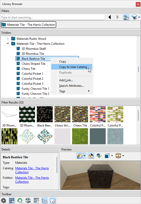The image size is (141, 204).
Task: Click the dark blue hexagon tile thumbnail
Action: coord(98,136)
